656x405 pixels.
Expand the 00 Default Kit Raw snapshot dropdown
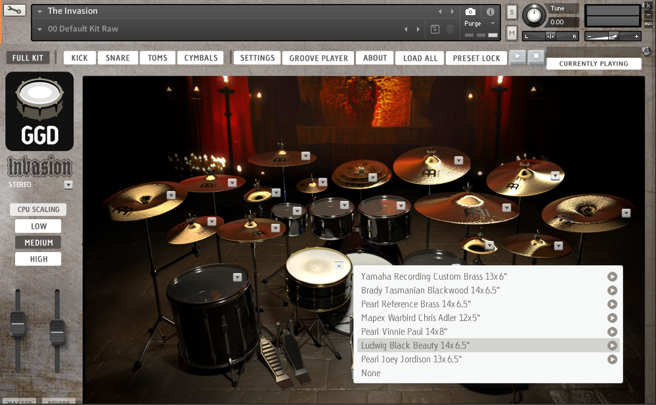(x=40, y=30)
